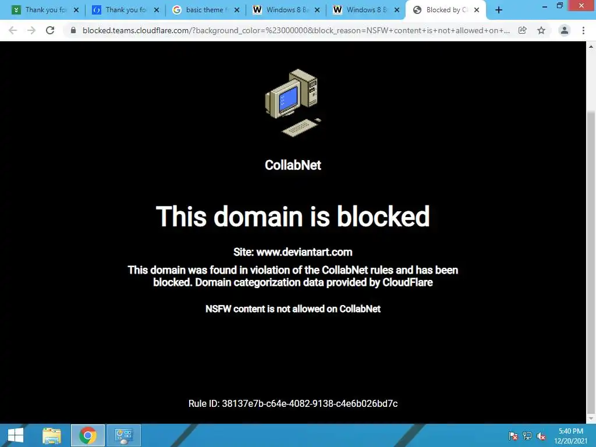Toggle muted volume tray icon
596x447 pixels.
click(541, 436)
